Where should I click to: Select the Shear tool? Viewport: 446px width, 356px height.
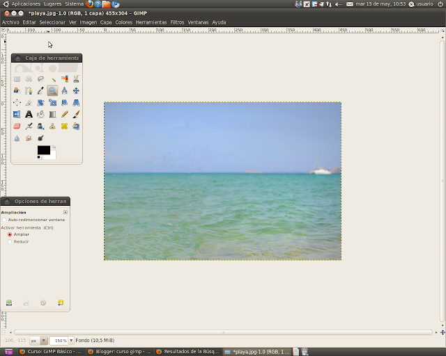point(65,102)
